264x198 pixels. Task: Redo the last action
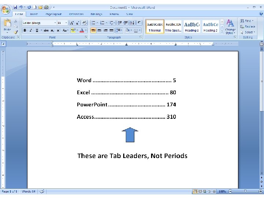click(x=29, y=7)
